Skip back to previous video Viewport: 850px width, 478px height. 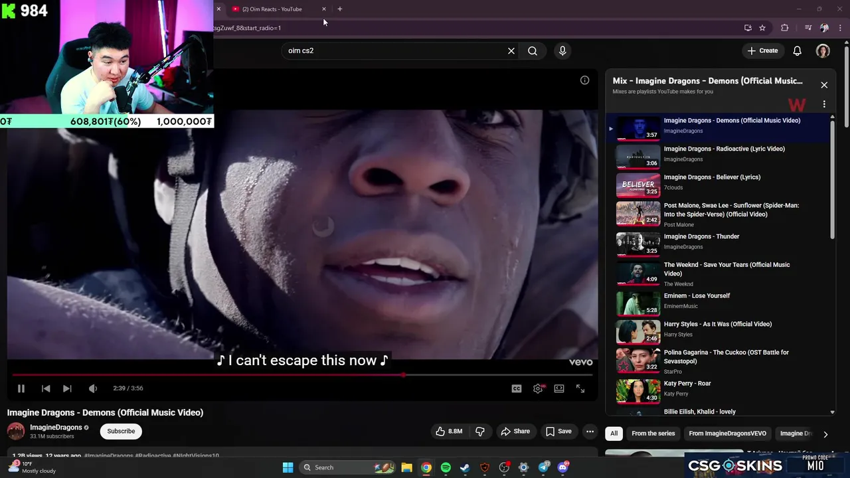point(46,388)
